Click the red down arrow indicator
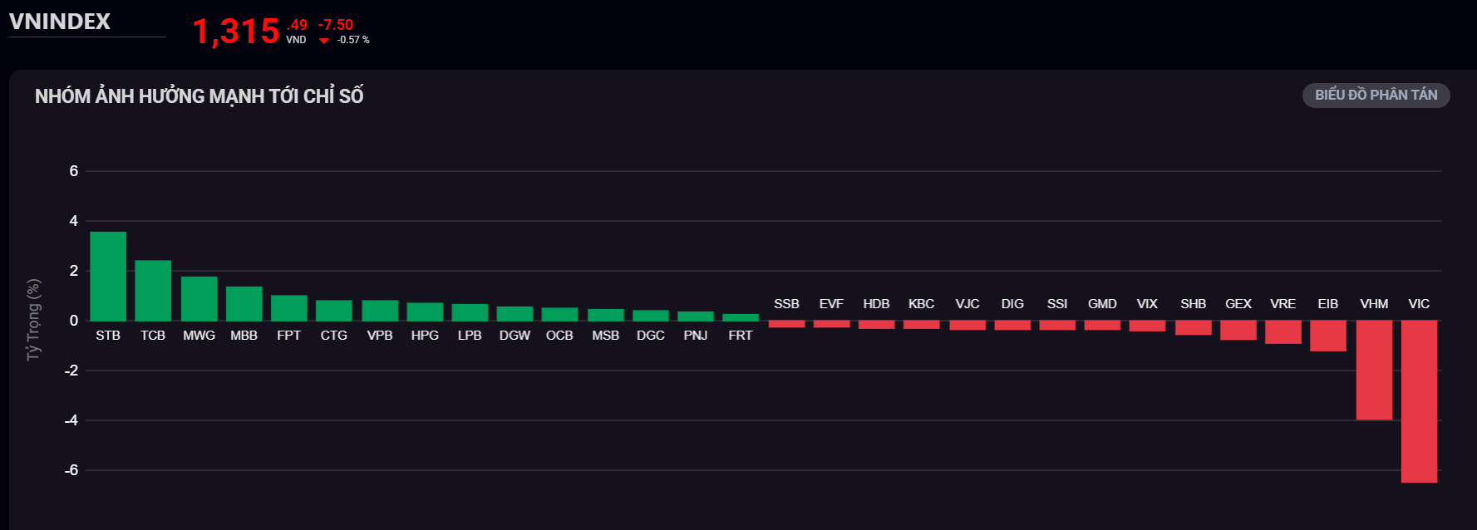1477x530 pixels. click(x=324, y=40)
